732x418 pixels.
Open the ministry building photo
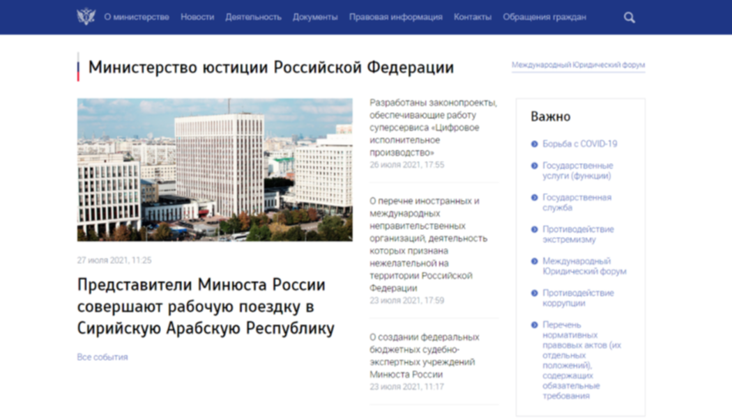click(215, 170)
